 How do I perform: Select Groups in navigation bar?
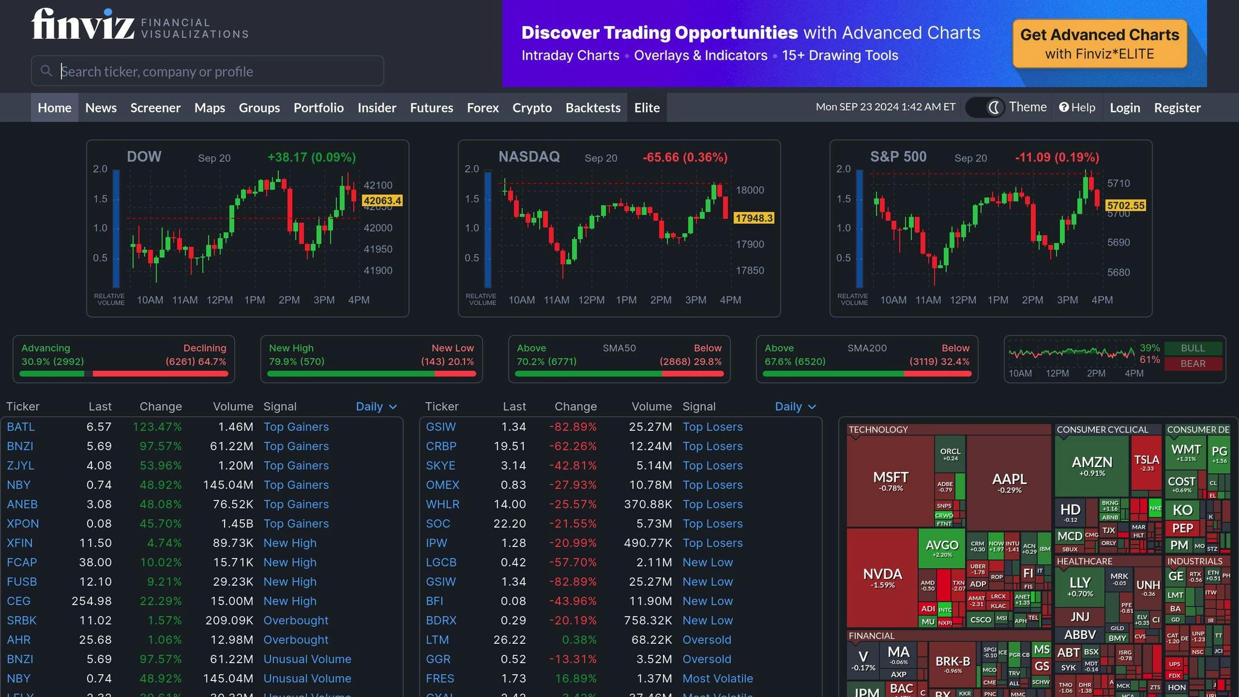[x=259, y=108]
